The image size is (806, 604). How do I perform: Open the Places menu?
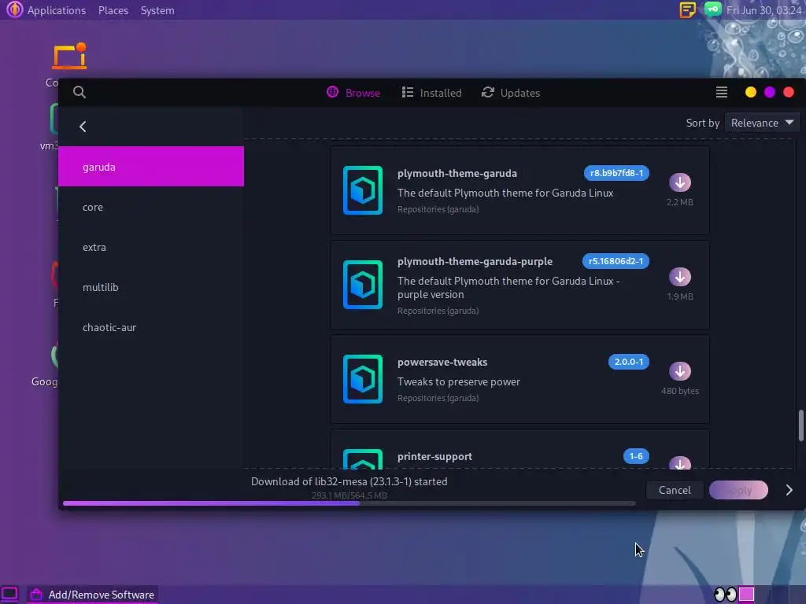point(113,10)
